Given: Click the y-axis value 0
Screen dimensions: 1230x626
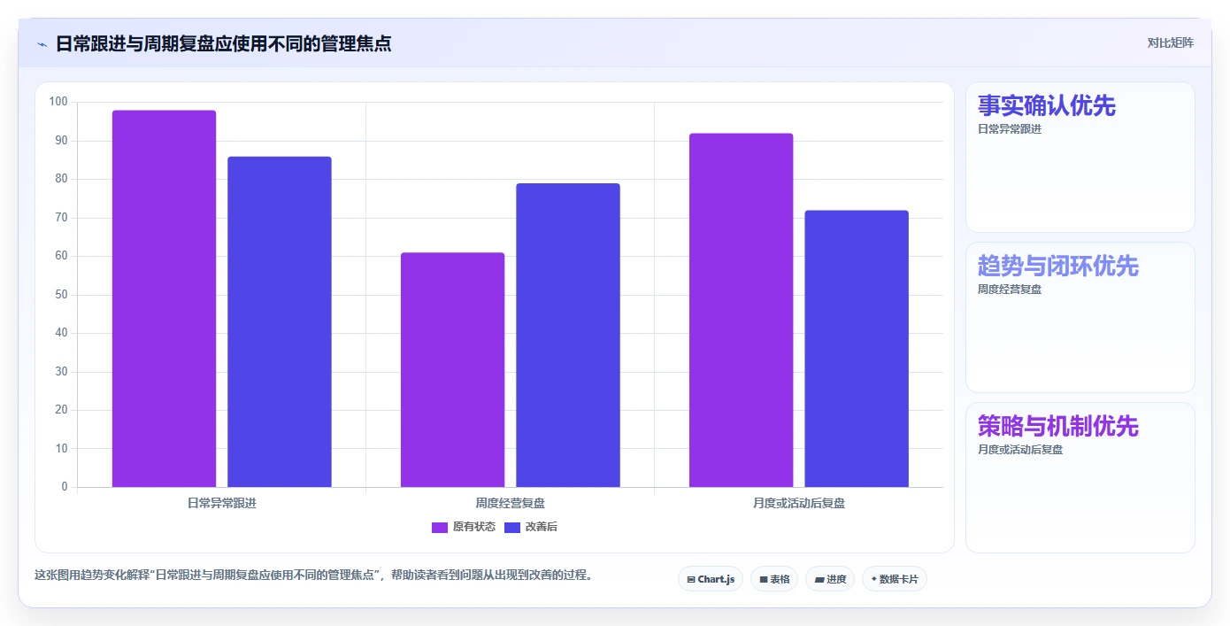Looking at the screenshot, I should [65, 487].
